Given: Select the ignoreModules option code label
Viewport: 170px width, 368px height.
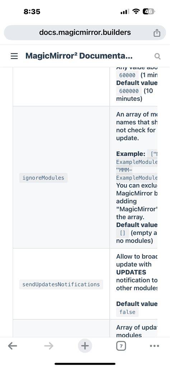Looking at the screenshot, I should [43, 178].
